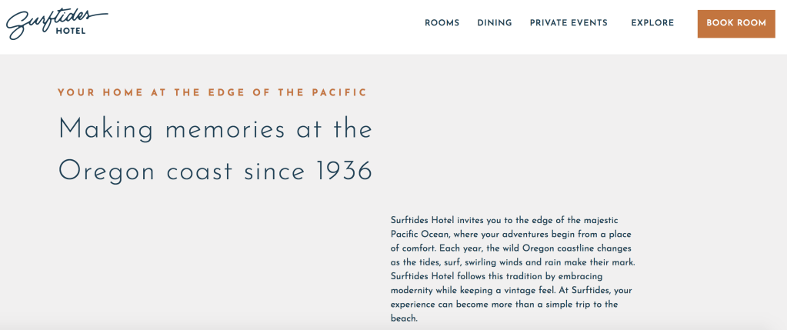
Task: Open Private Events in navigation
Action: (x=569, y=23)
